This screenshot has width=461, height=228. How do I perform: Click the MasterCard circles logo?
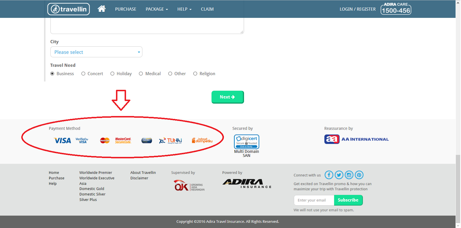pos(105,140)
